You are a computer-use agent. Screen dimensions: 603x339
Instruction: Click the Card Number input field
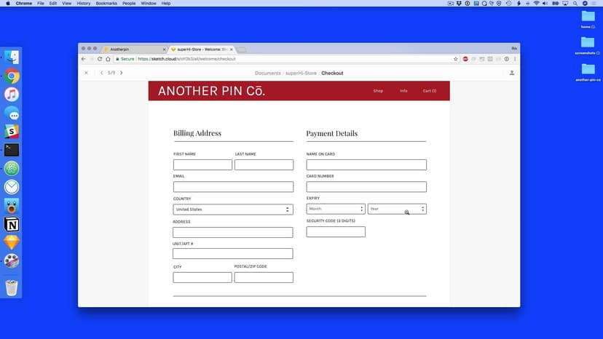366,187
